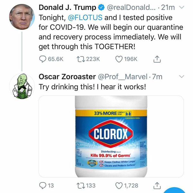Share the top tweet about quarantine
Viewport: 193px width, 193px height.
pos(157,59)
